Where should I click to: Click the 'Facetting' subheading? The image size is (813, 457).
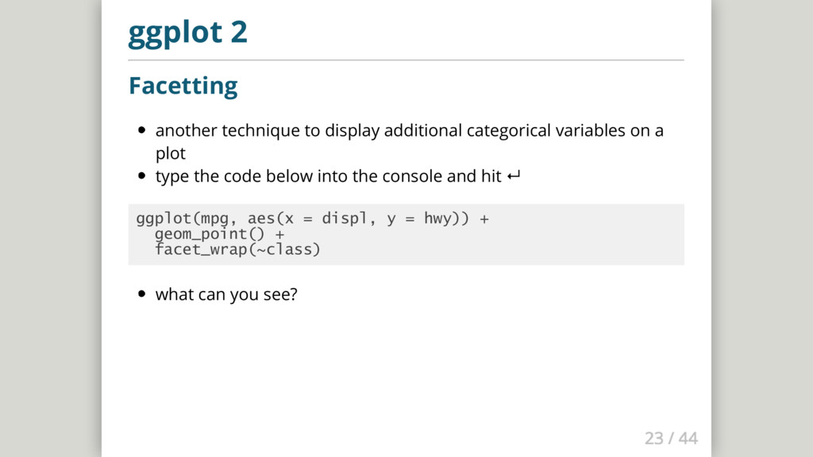click(x=183, y=85)
